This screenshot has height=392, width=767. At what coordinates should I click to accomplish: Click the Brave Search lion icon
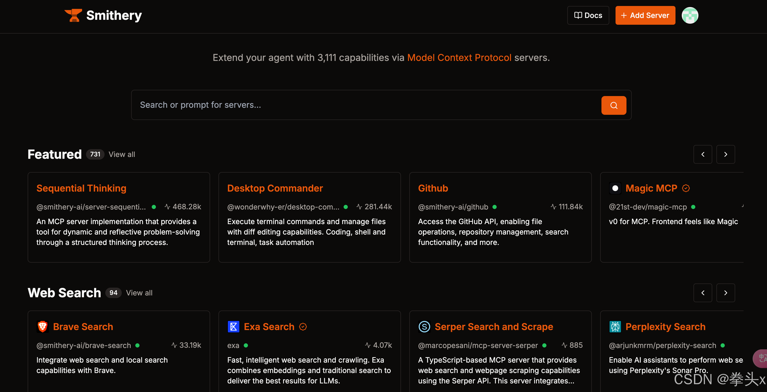coord(42,327)
